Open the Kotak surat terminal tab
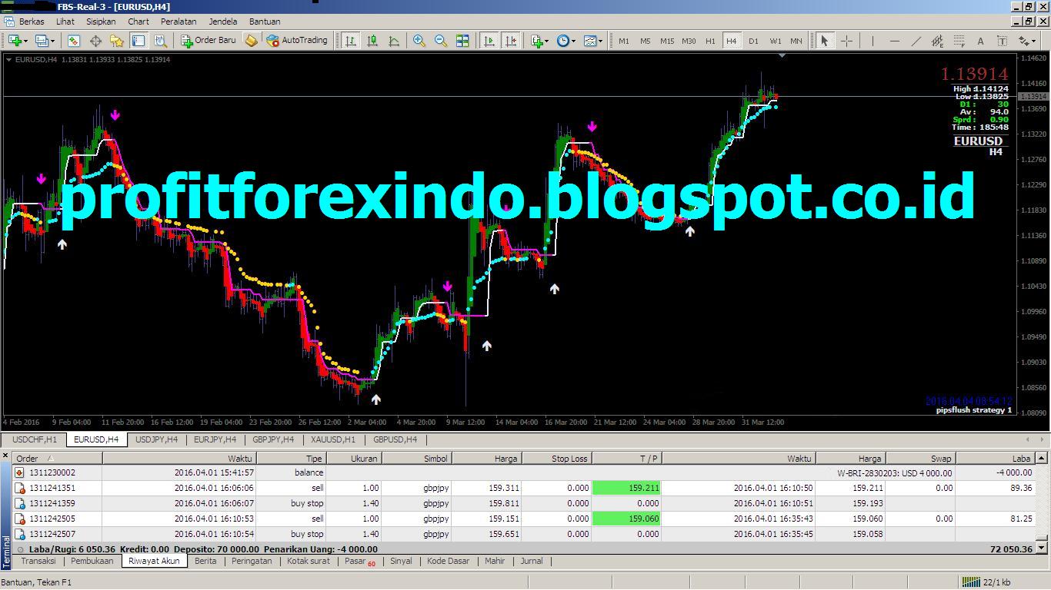Image resolution: width=1051 pixels, height=590 pixels. [309, 561]
